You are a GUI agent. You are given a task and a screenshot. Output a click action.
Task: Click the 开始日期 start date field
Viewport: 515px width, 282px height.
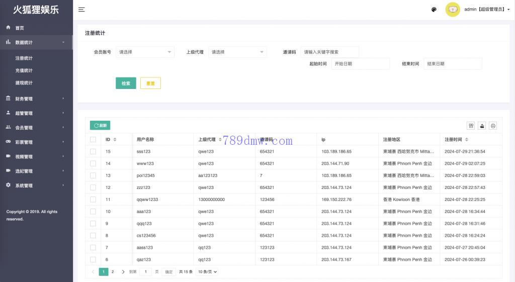(360, 64)
